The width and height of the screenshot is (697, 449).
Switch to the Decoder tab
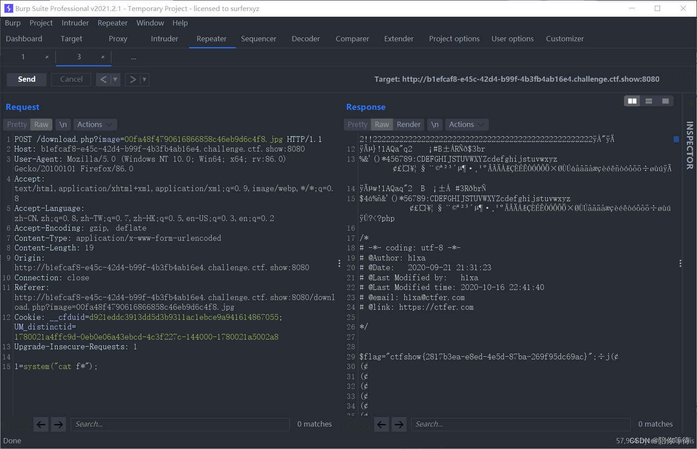click(306, 39)
